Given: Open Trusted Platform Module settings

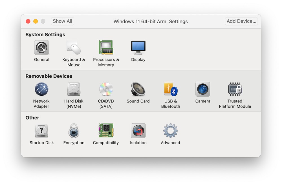Looking at the screenshot, I should tap(235, 89).
